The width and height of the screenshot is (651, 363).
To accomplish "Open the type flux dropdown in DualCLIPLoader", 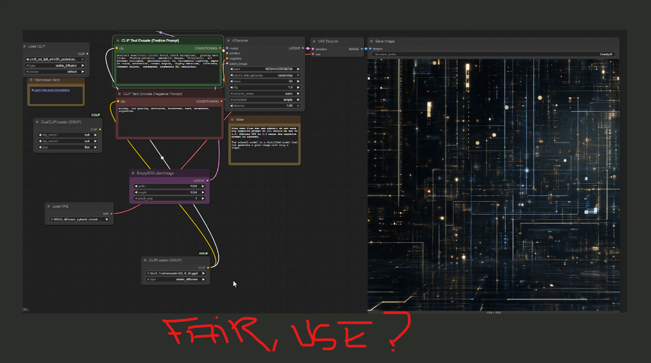I will pos(68,147).
